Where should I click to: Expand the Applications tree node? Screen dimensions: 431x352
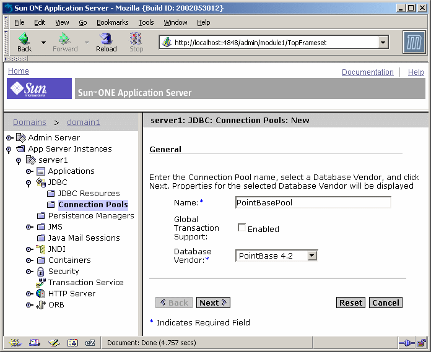(29, 171)
